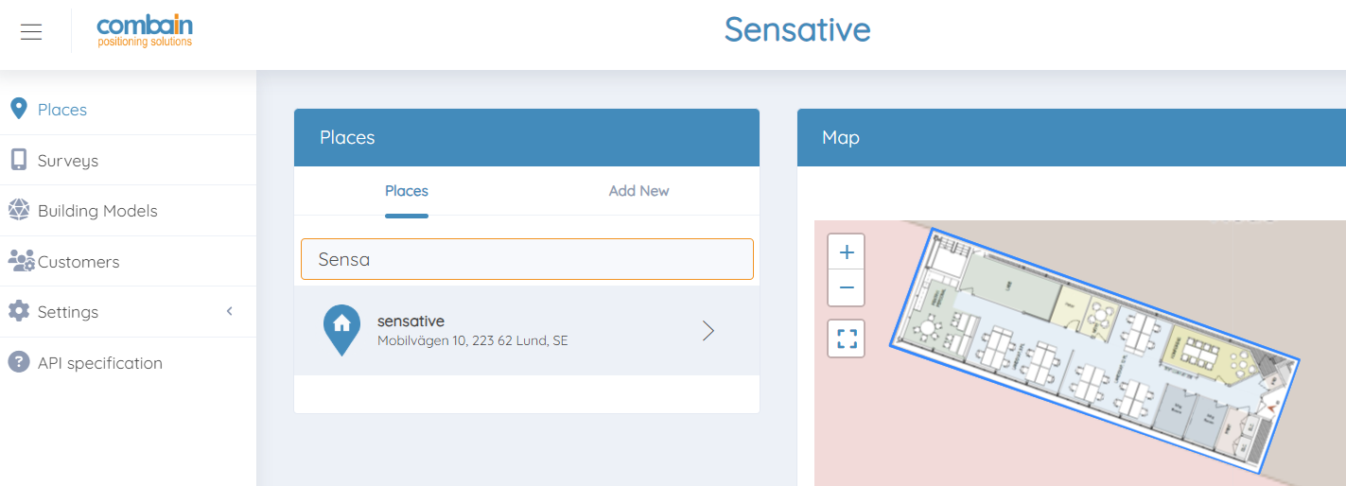This screenshot has width=1346, height=486.
Task: Open the hamburger navigation menu
Action: pyautogui.click(x=31, y=32)
